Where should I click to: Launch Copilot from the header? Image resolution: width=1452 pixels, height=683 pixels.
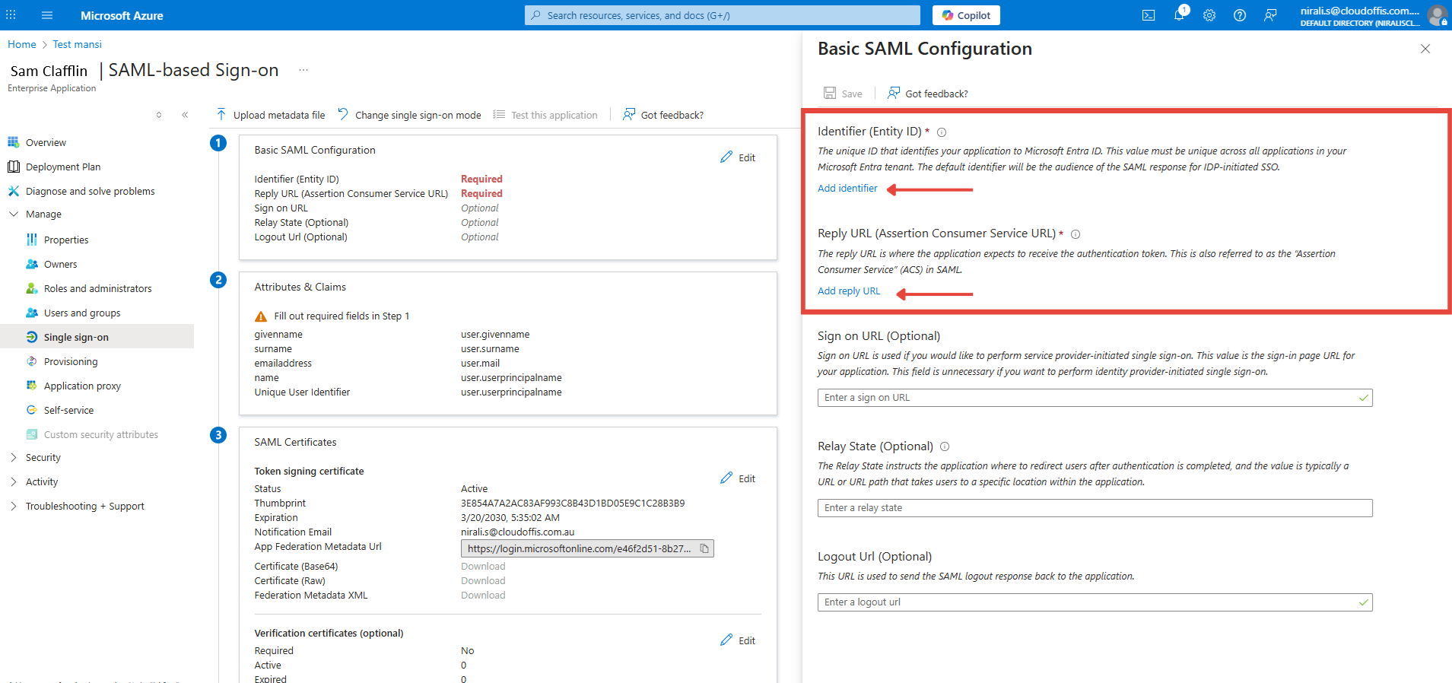click(x=966, y=15)
